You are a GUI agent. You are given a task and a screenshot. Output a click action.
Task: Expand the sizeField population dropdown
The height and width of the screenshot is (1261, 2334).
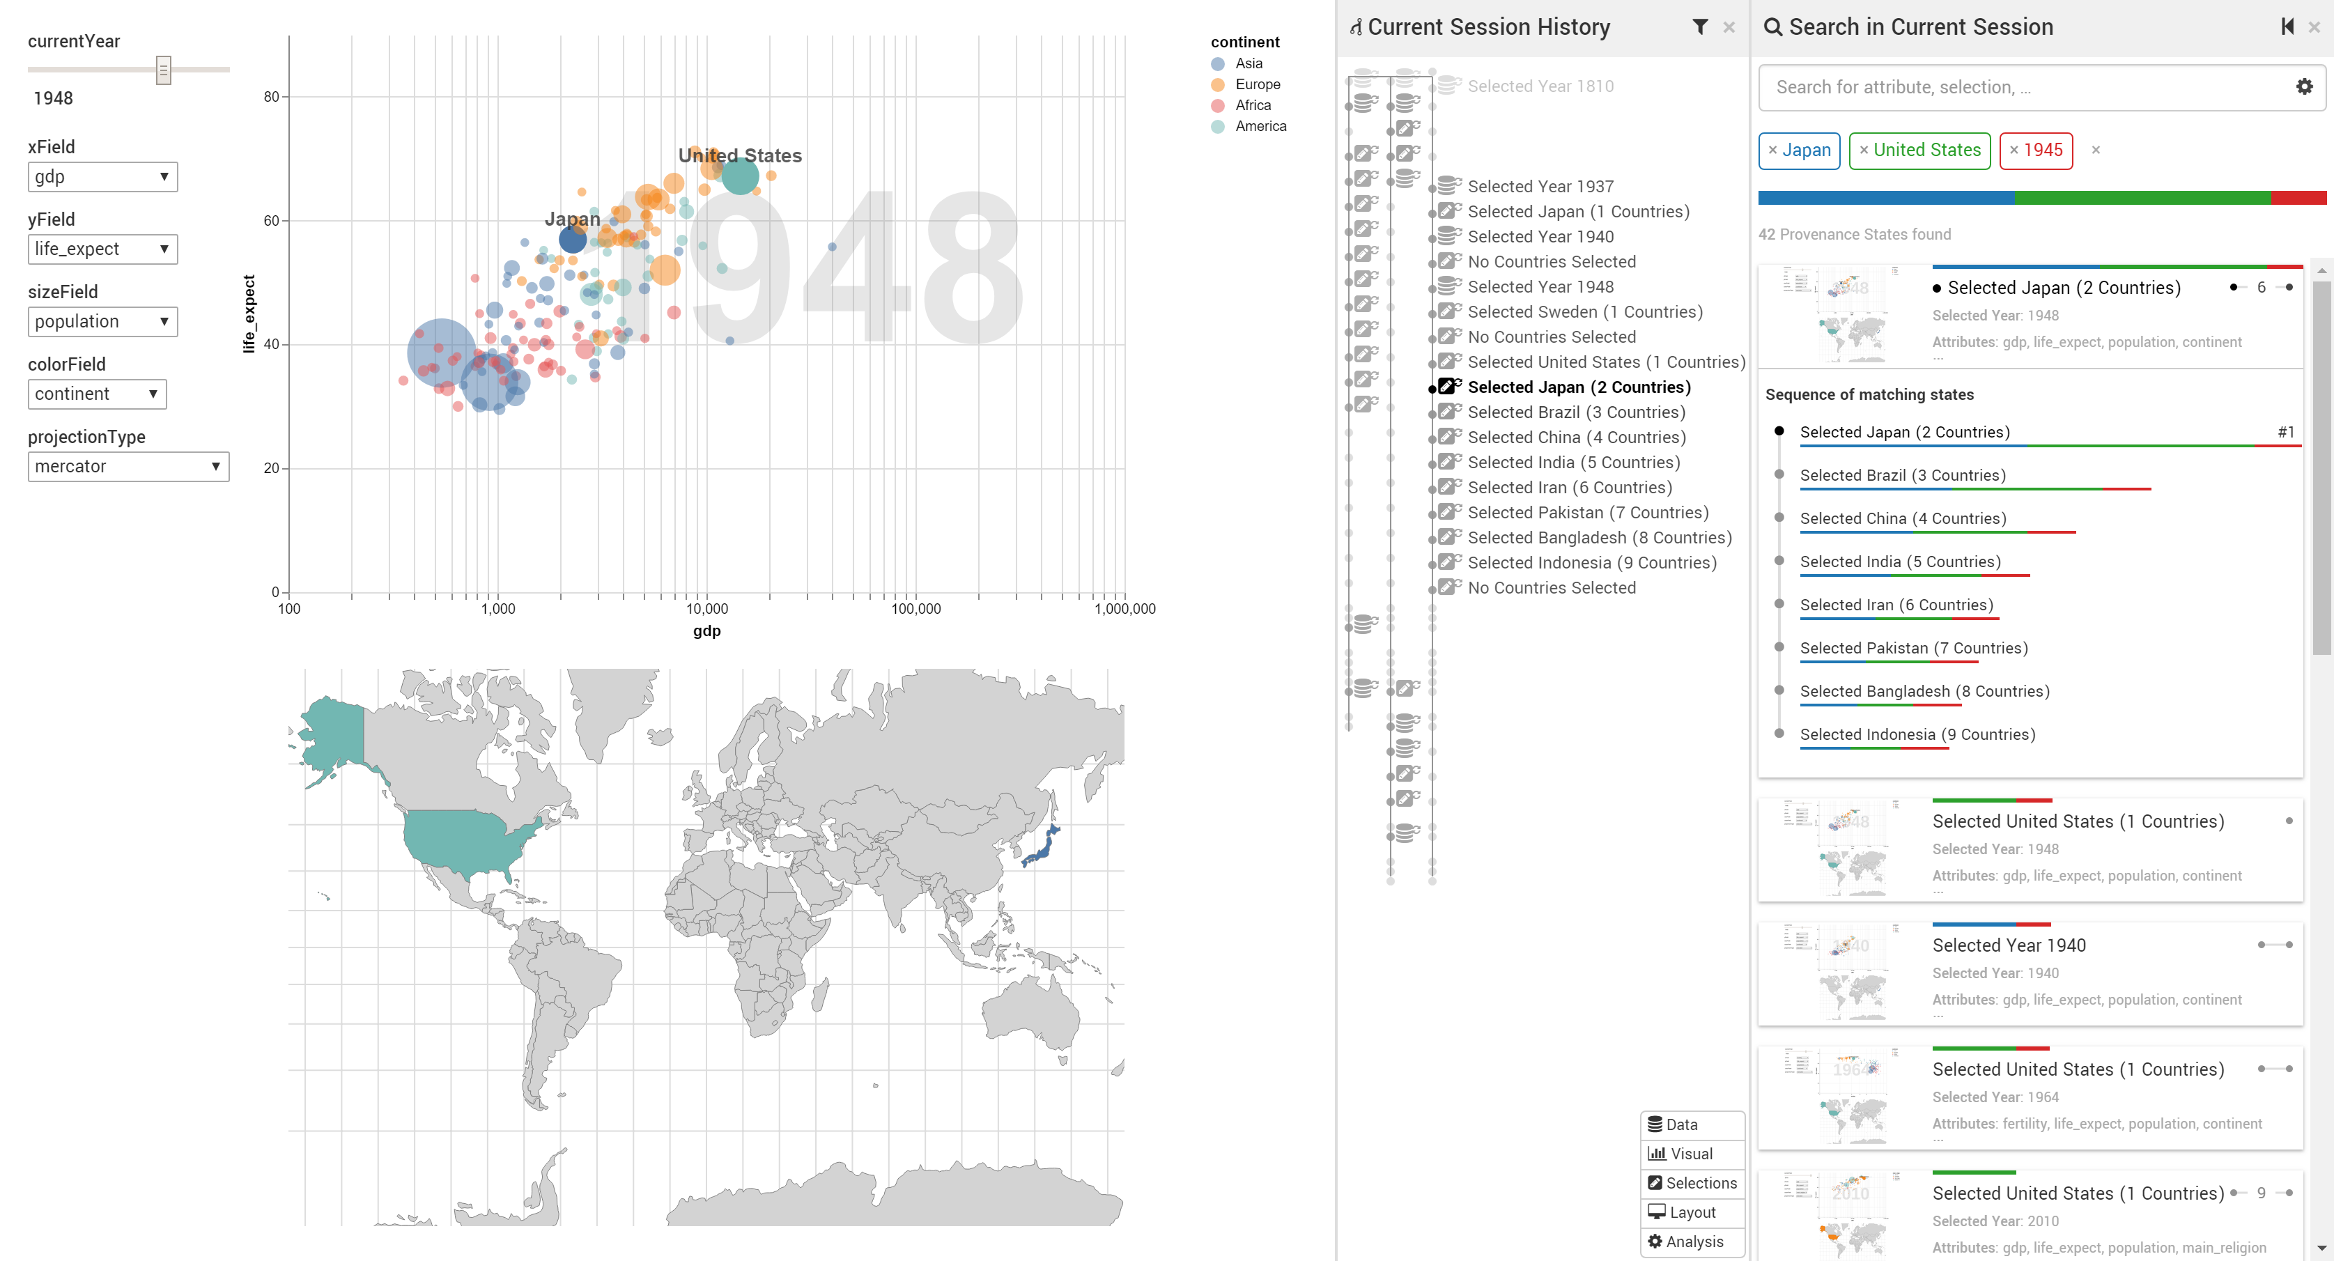[x=102, y=322]
